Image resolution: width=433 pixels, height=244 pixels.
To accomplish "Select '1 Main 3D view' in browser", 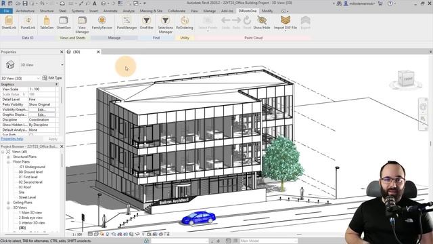I will [x=30, y=212].
